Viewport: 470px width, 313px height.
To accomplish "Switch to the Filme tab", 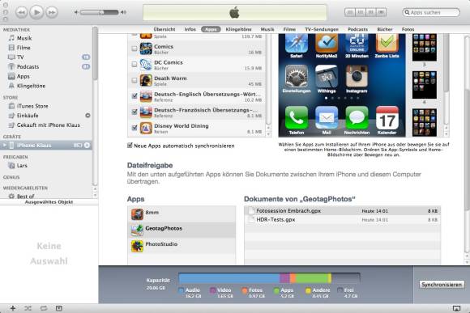I will 289,29.
